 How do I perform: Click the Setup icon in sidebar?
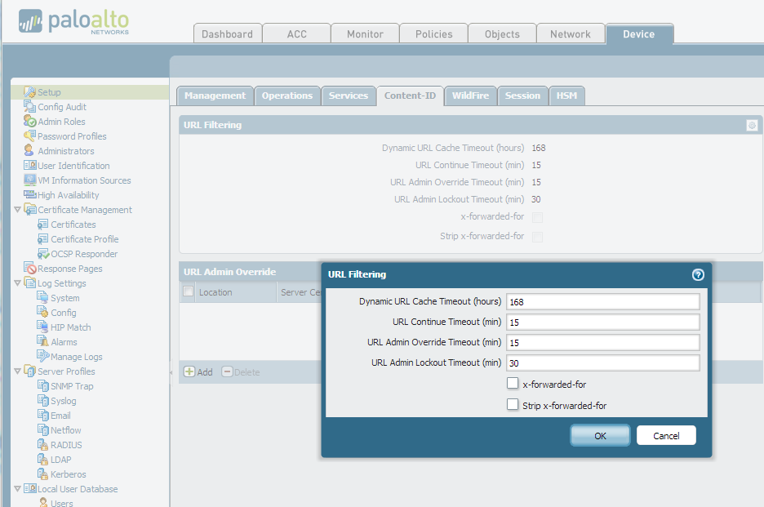pos(29,91)
